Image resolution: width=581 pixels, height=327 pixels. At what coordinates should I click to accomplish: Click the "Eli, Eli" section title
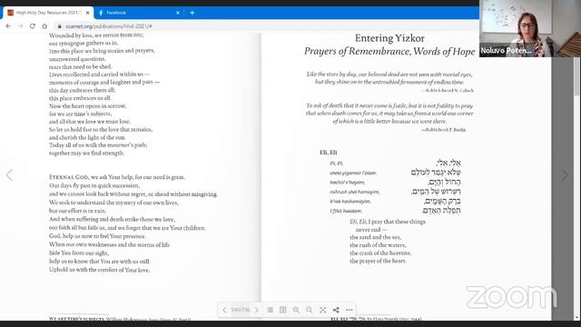pos(329,153)
